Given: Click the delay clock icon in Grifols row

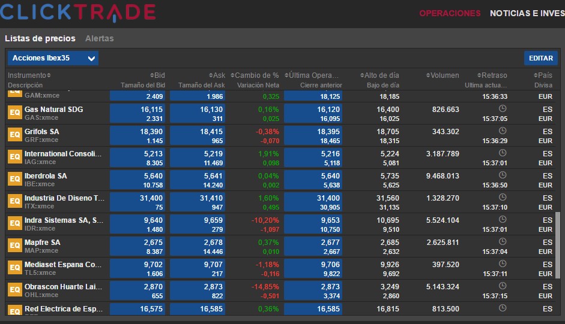Looking at the screenshot, I should [503, 131].
